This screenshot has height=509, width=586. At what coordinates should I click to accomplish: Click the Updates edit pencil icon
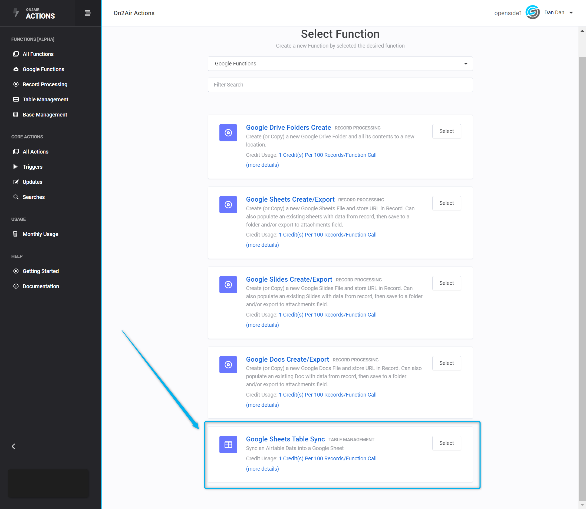coord(16,182)
